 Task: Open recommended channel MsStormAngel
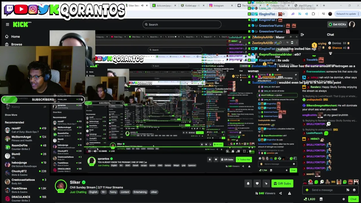point(25,138)
